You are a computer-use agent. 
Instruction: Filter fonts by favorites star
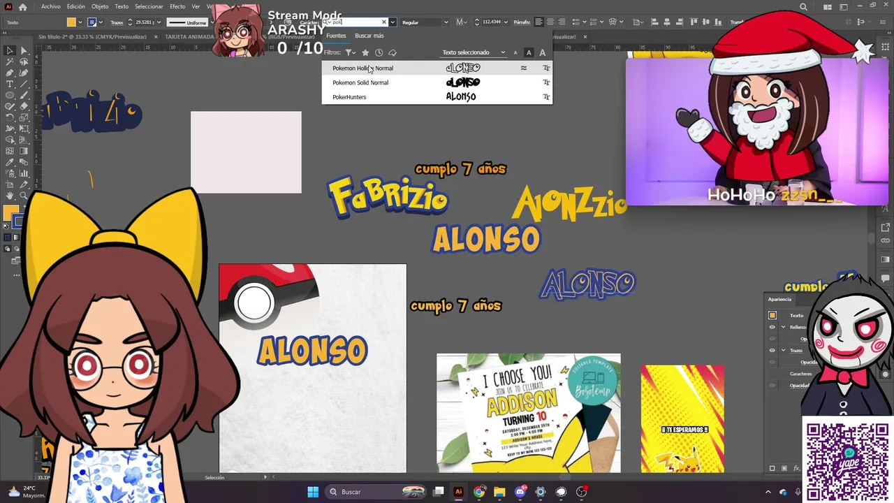point(365,52)
